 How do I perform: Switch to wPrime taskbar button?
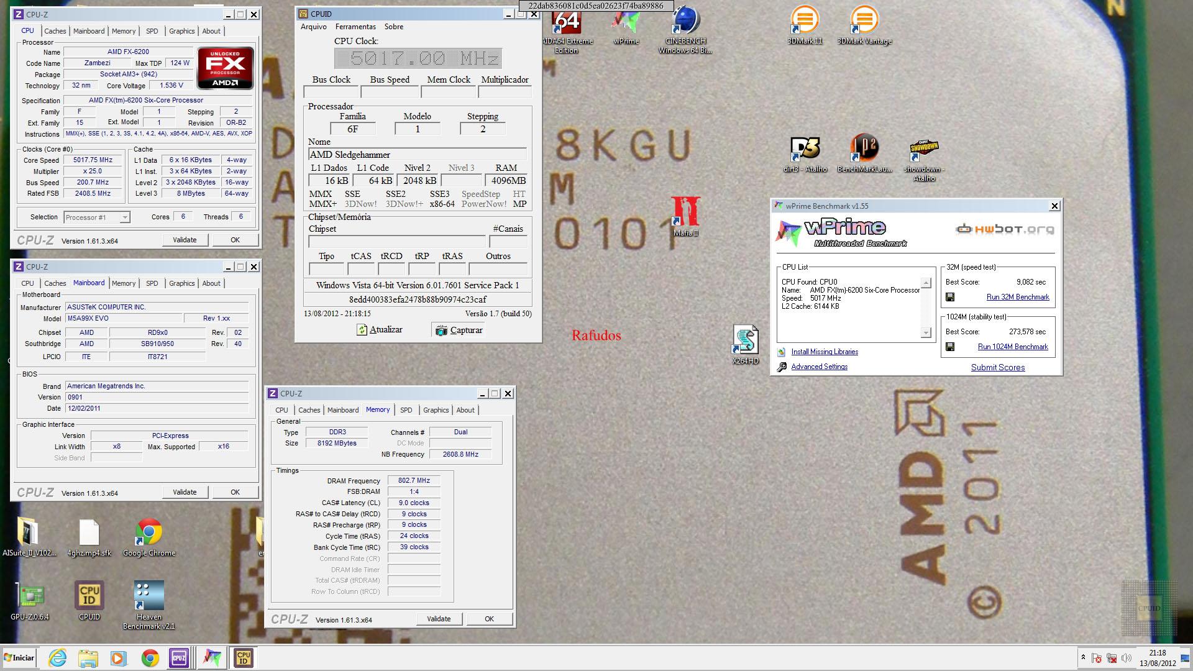(212, 658)
